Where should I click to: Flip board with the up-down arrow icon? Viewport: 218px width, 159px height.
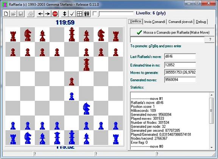(x=65, y=14)
